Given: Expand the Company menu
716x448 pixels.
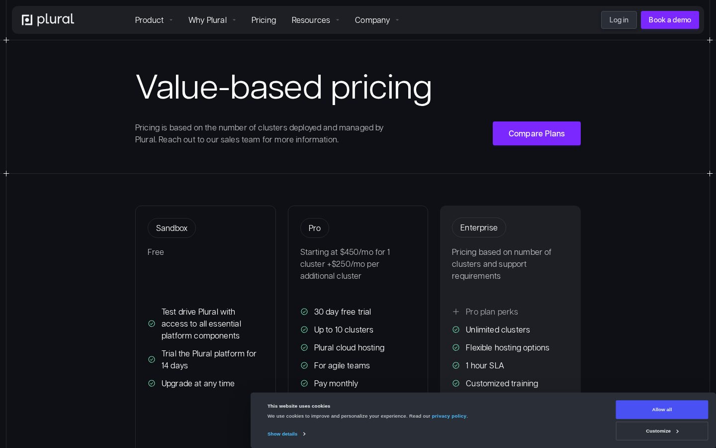Looking at the screenshot, I should 377,20.
